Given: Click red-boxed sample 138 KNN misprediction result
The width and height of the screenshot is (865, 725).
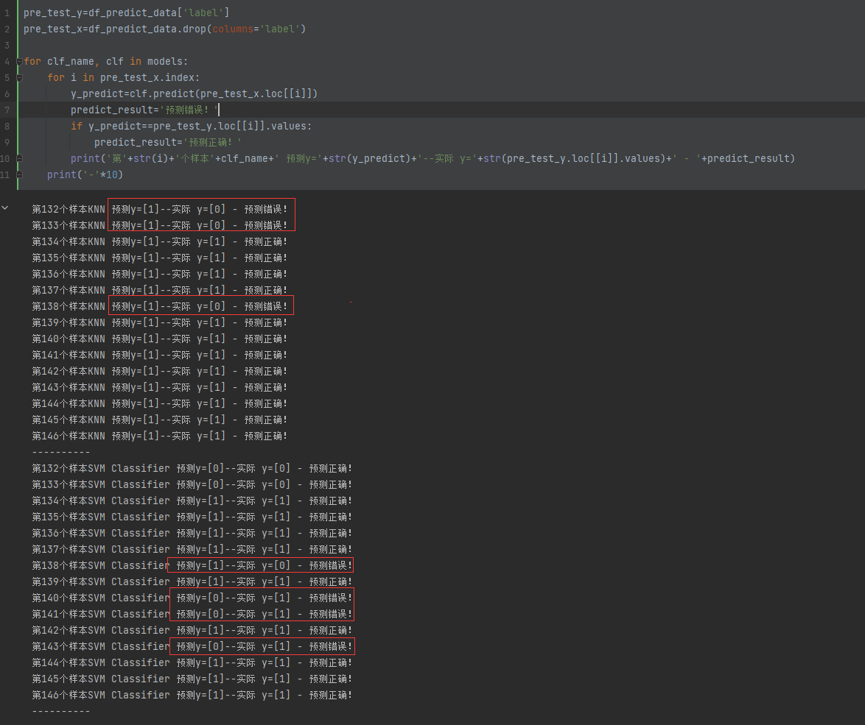Looking at the screenshot, I should (200, 306).
